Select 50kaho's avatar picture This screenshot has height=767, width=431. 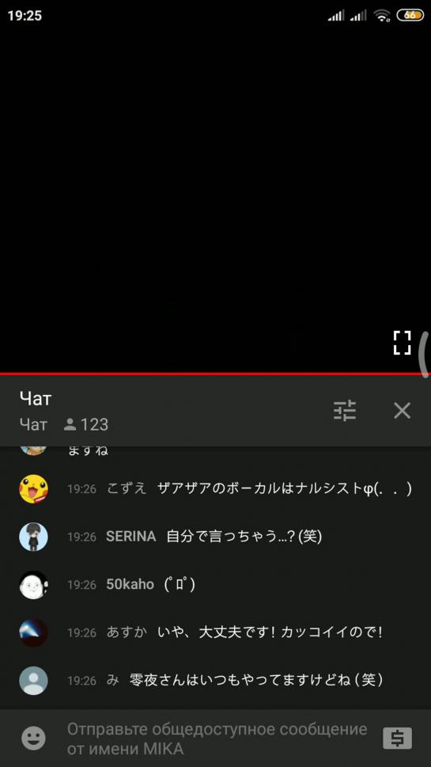coord(33,584)
